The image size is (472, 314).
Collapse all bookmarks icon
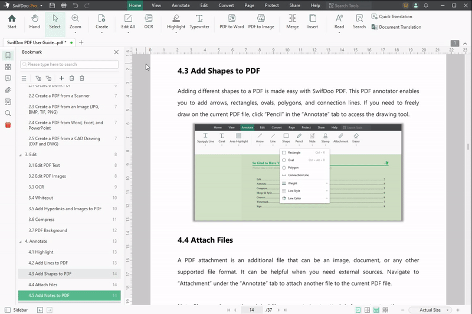[48, 78]
